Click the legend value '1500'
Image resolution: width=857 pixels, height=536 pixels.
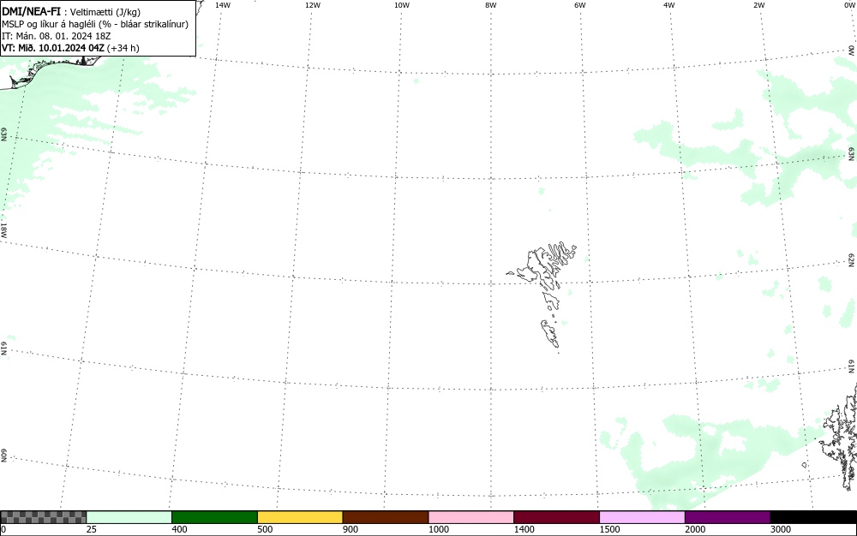[x=609, y=529]
